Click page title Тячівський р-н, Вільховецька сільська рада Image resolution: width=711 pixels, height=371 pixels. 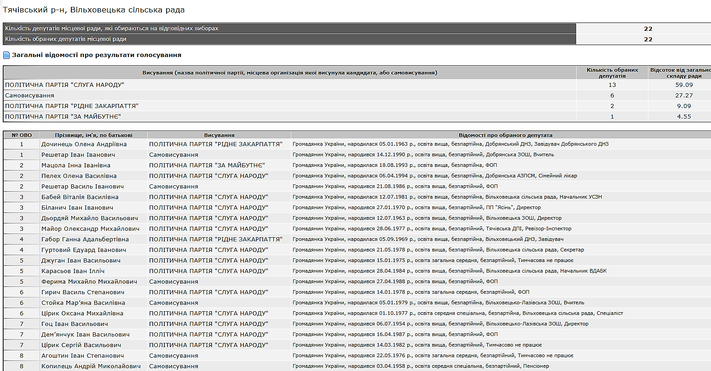pos(94,10)
